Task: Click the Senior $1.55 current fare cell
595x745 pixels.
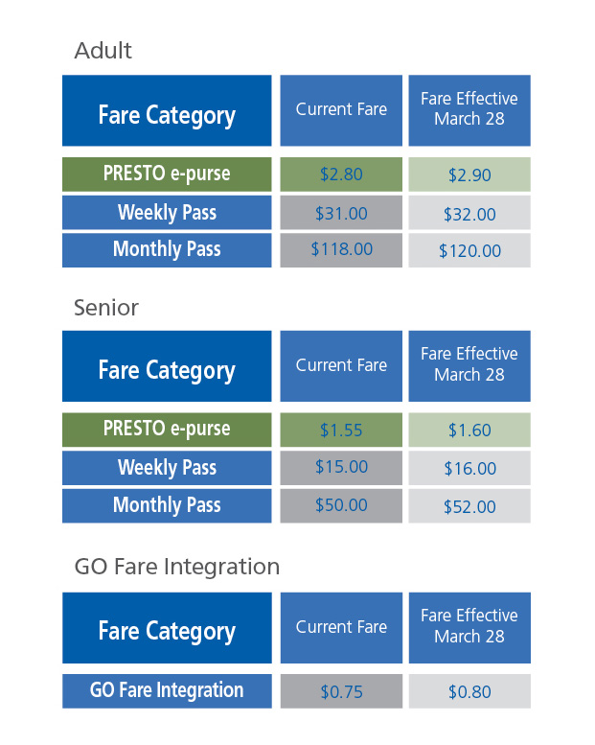Action: pos(341,430)
